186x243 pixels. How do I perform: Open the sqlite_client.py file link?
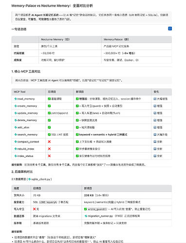(39, 179)
